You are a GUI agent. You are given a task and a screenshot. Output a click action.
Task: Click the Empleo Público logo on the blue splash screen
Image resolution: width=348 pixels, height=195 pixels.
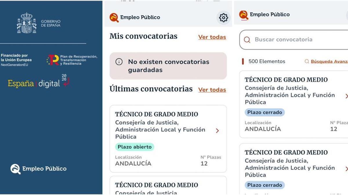coord(39,169)
